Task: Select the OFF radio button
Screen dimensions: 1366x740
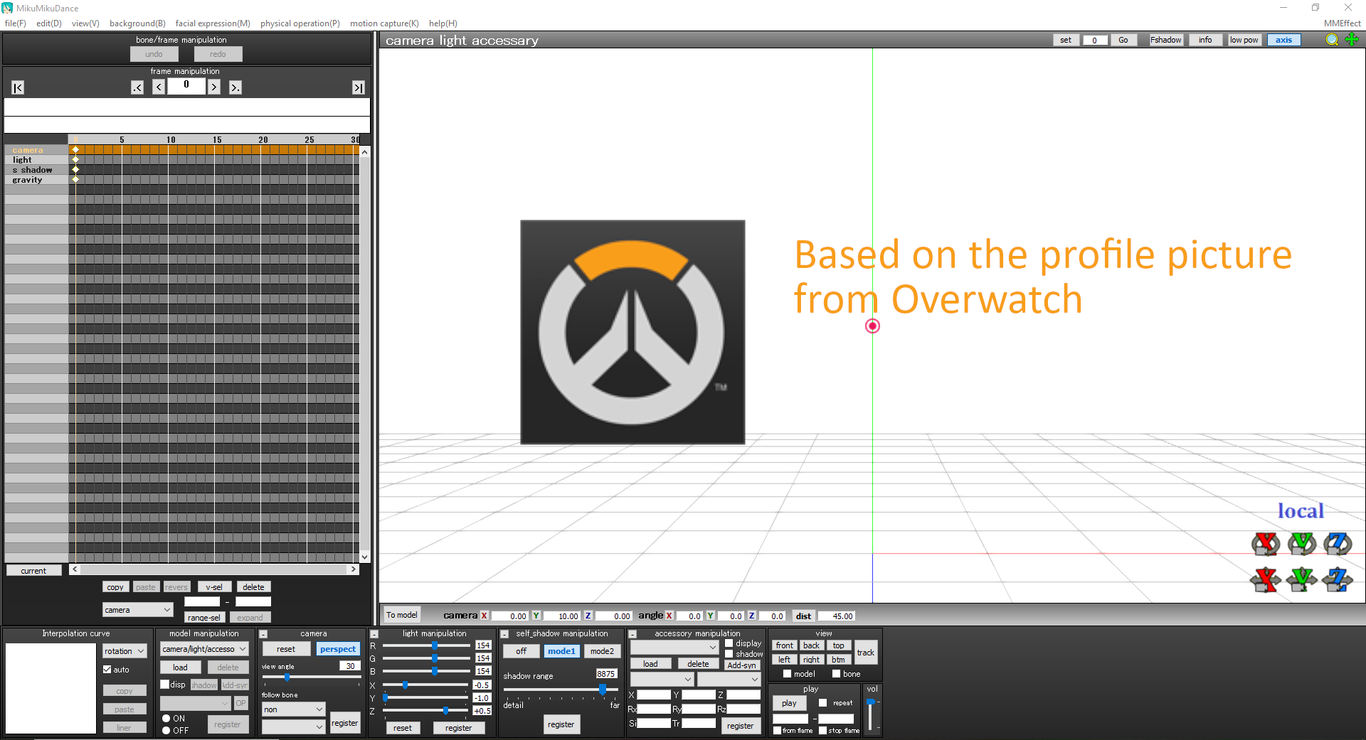Action: (166, 731)
